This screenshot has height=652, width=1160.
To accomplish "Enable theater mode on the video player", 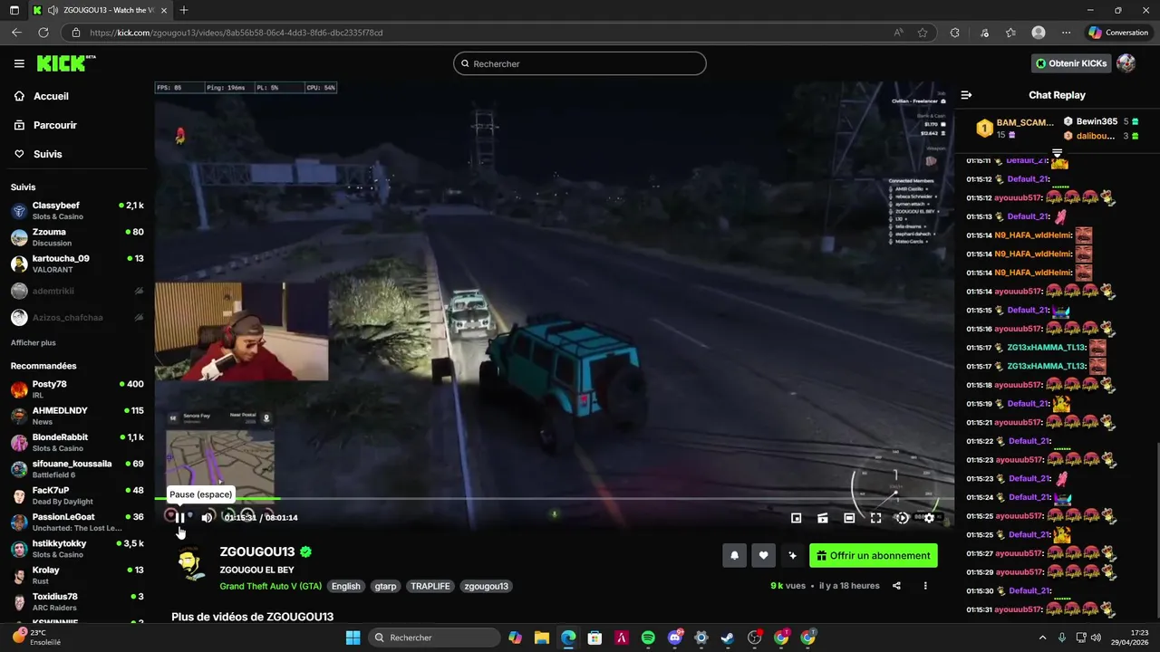I will coord(849,518).
